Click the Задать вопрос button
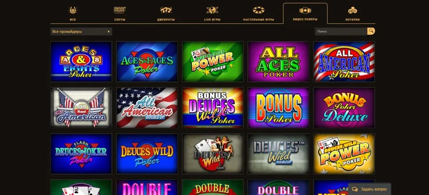Viewport: 429px width, 195px height. tap(370, 189)
